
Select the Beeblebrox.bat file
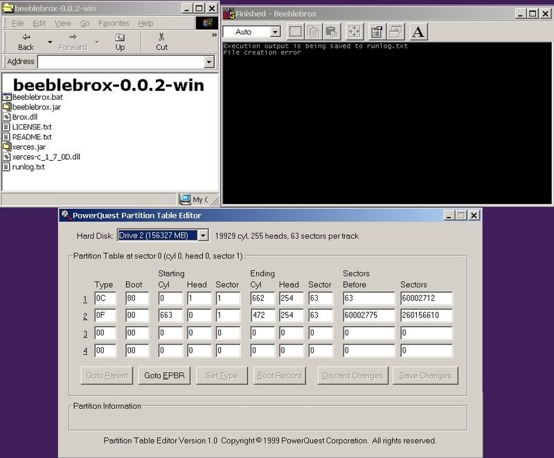[37, 97]
